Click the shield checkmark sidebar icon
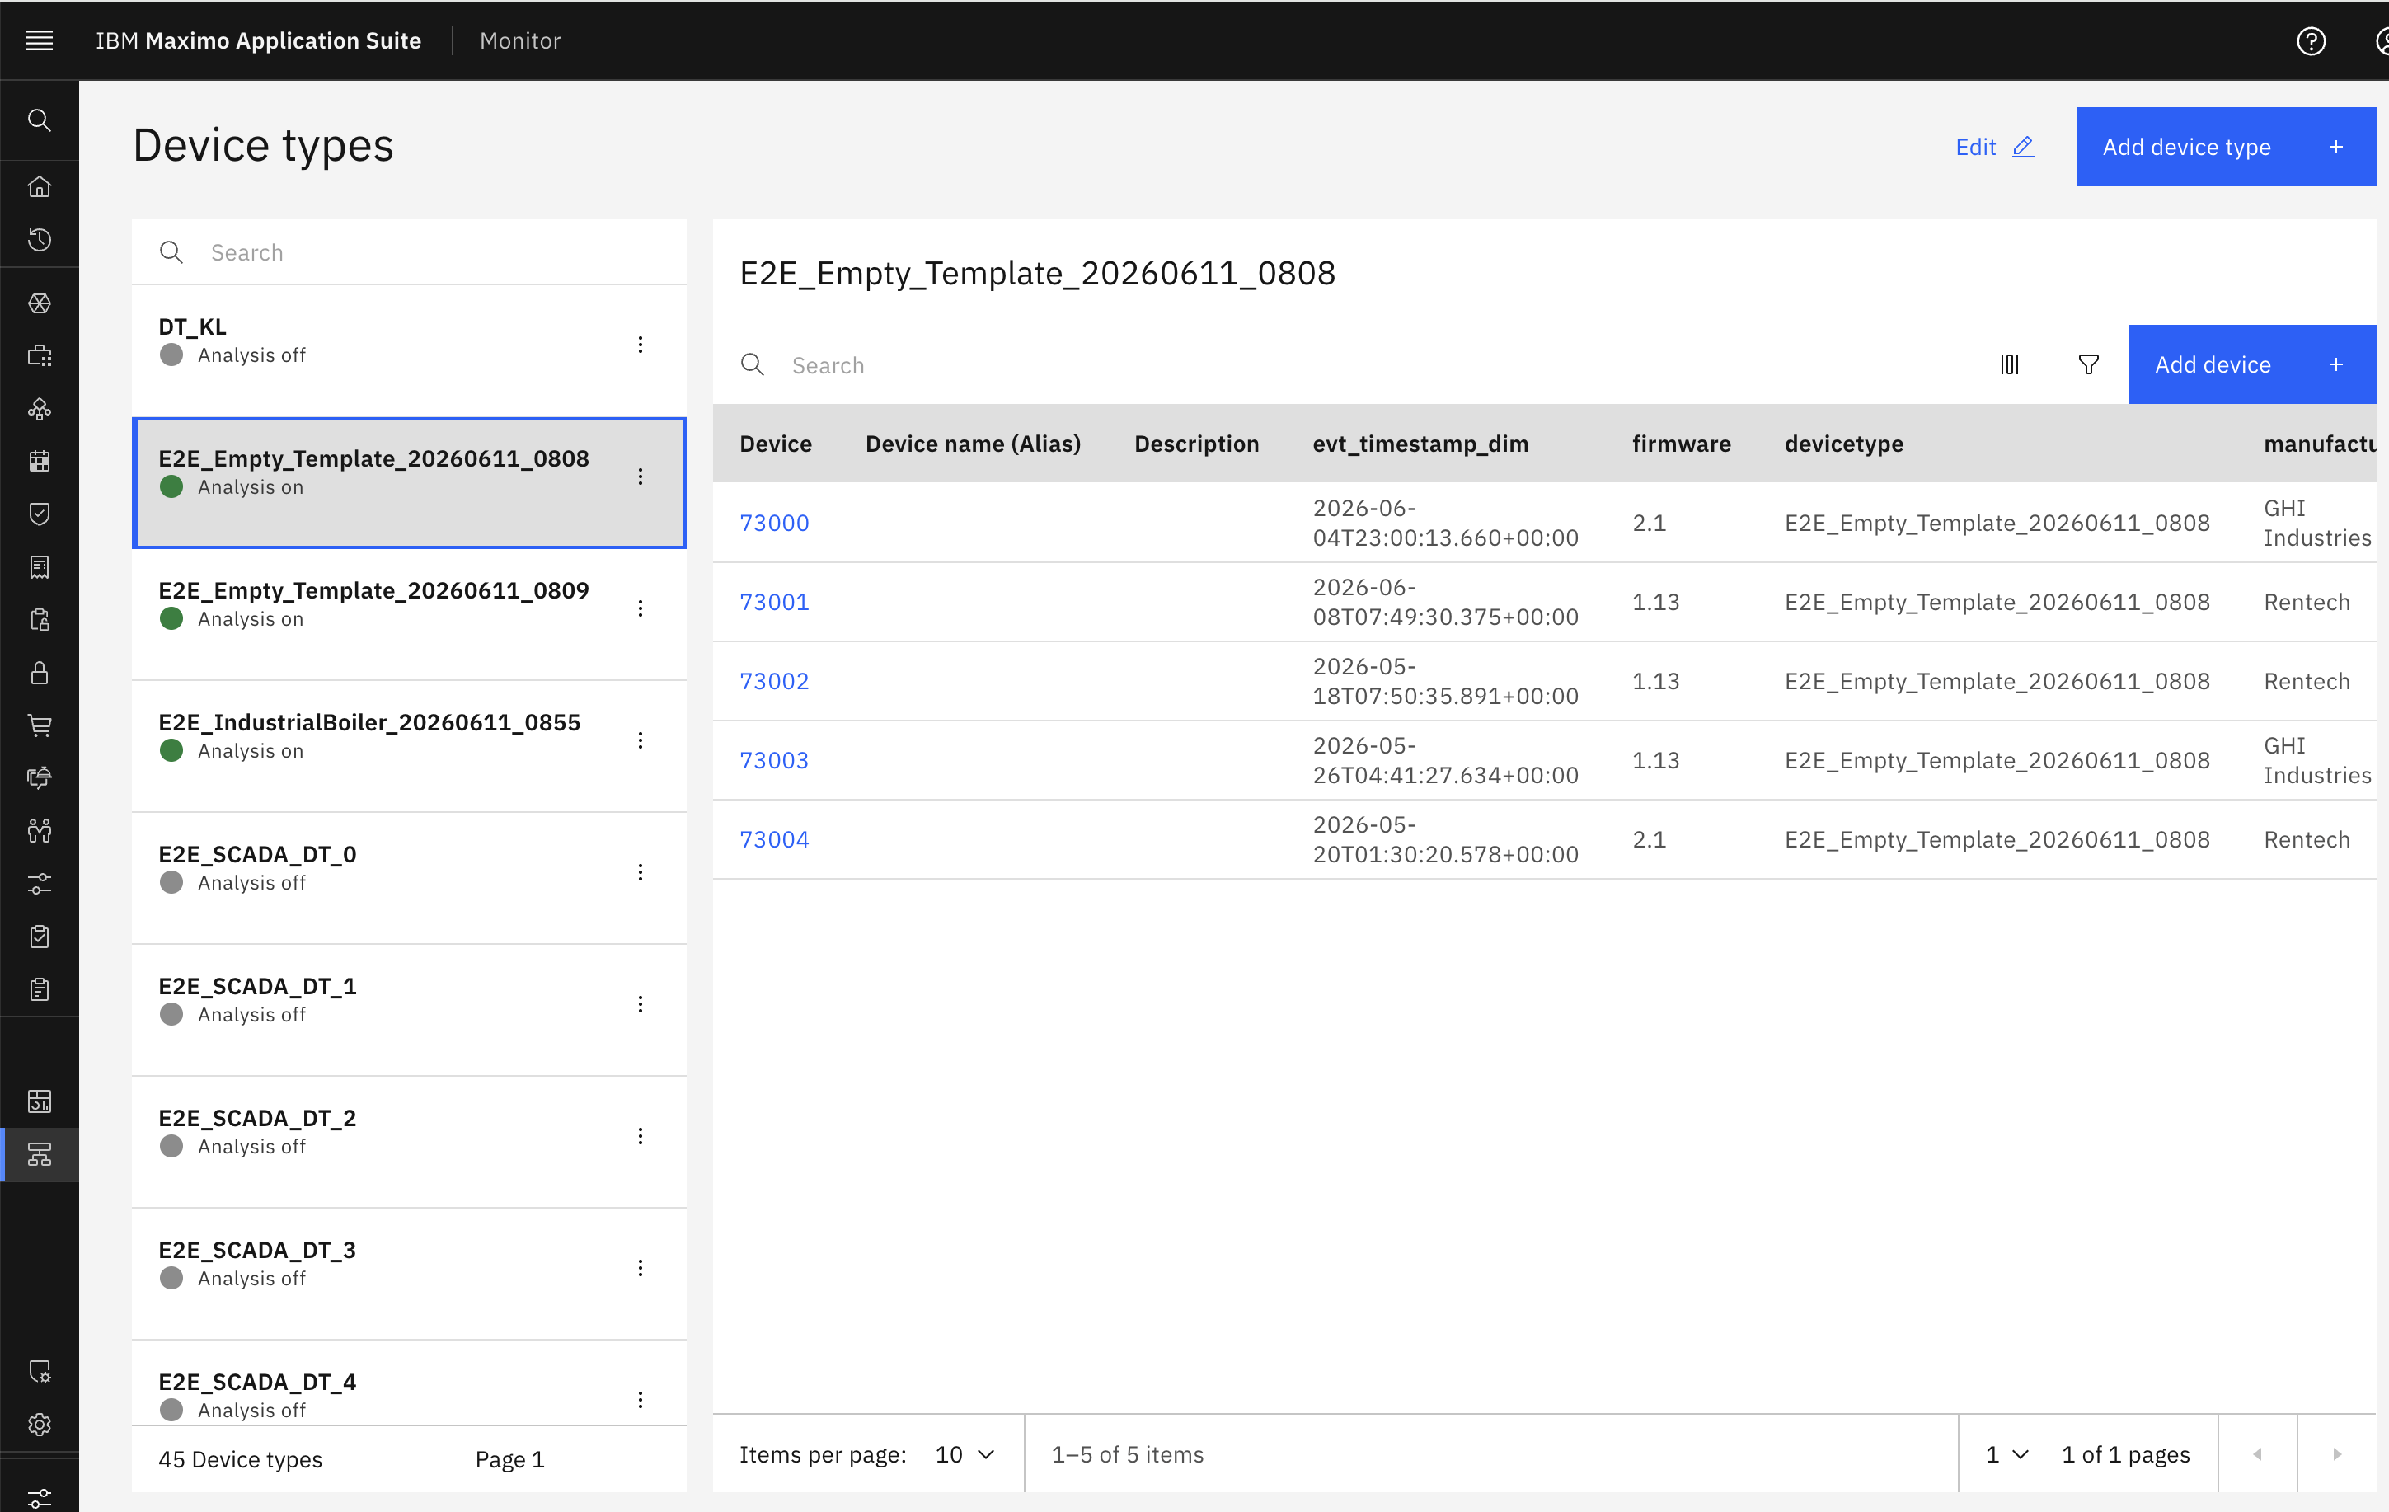Screen dimensions: 2389x1512 tap(40, 514)
